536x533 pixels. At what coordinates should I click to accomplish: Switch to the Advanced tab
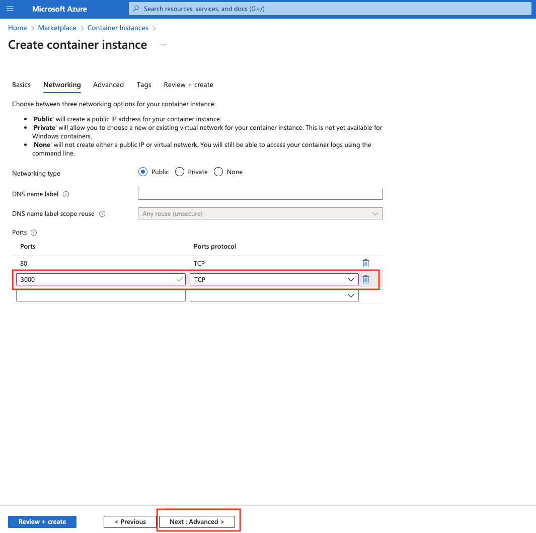pyautogui.click(x=108, y=85)
